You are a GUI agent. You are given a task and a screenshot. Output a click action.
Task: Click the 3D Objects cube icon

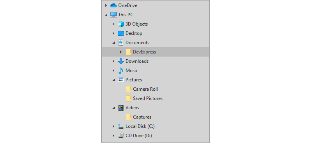click(x=121, y=24)
